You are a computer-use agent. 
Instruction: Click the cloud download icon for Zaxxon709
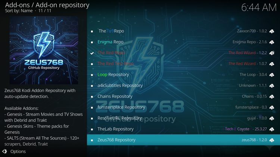click(x=272, y=31)
